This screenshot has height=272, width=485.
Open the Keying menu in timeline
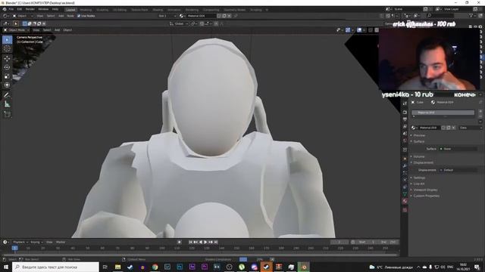pos(36,242)
